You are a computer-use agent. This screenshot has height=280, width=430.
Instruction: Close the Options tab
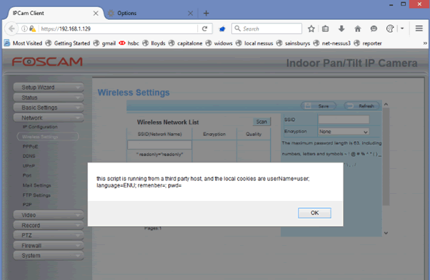coord(190,13)
